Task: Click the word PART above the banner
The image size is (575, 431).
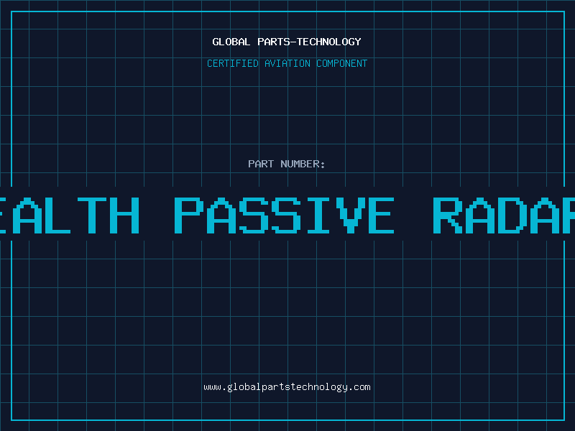Action: point(261,164)
